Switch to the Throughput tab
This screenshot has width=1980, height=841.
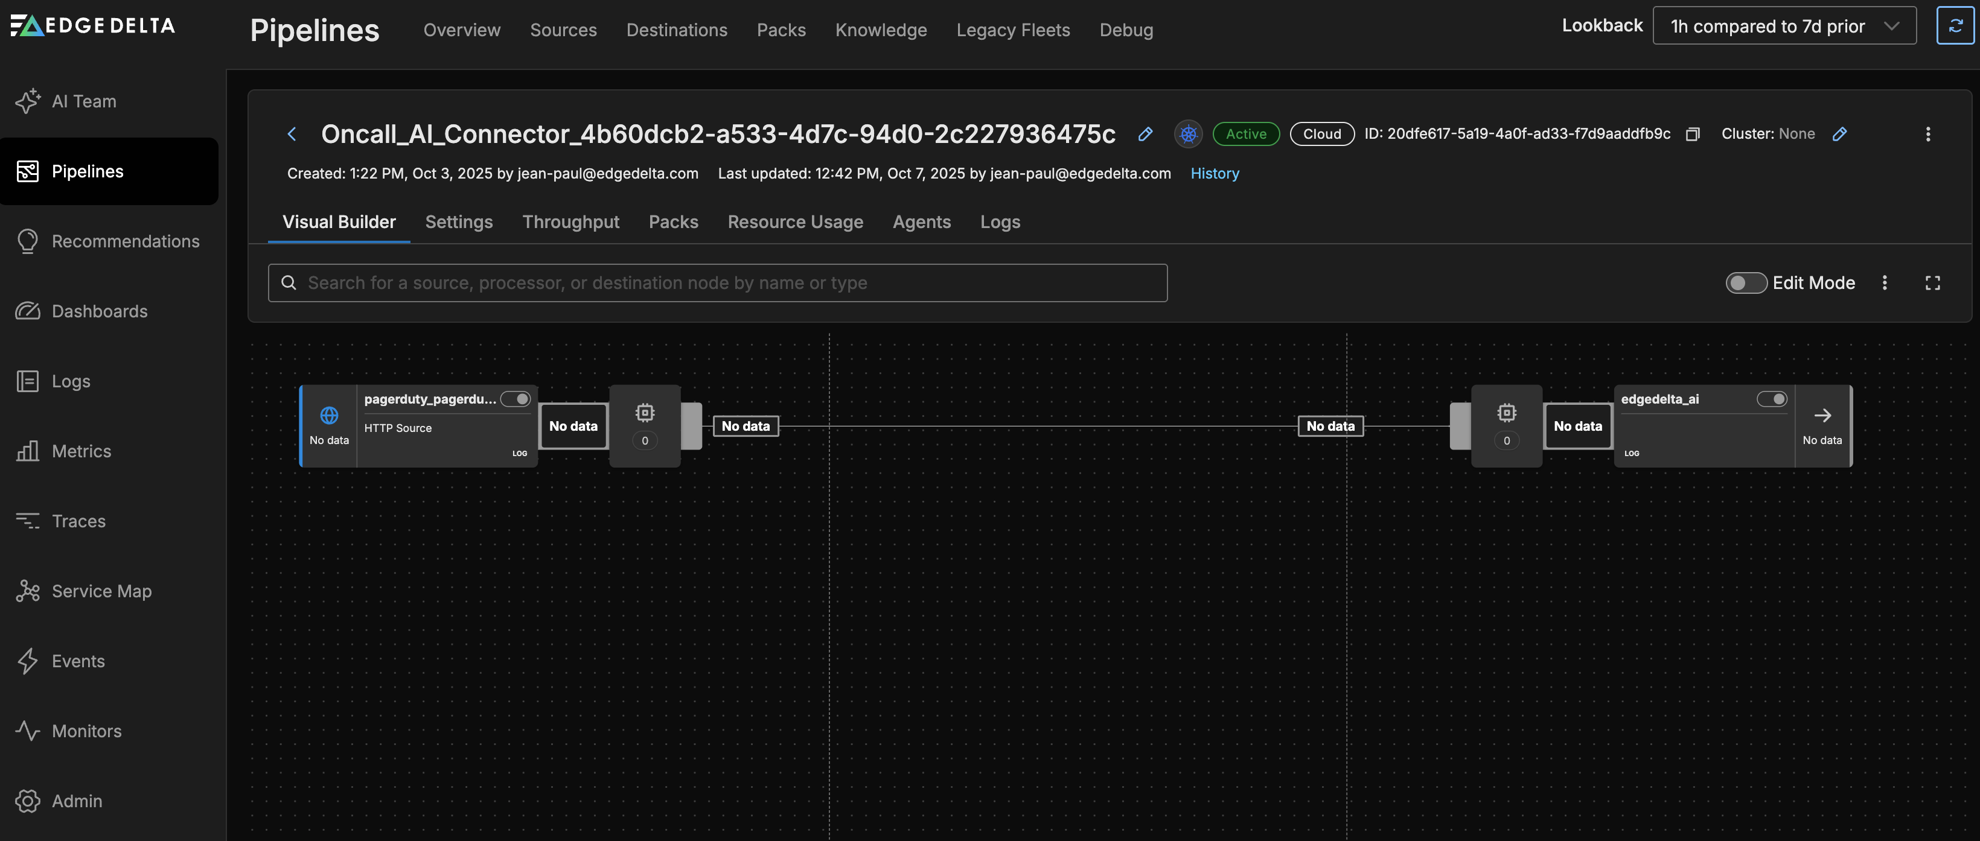click(570, 222)
